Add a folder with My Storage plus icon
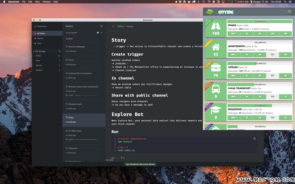 60,51
